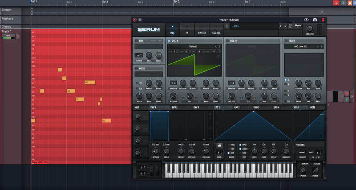The width and height of the screenshot is (356, 190).
Task: Enable MONO voicing
Action: 297,152
